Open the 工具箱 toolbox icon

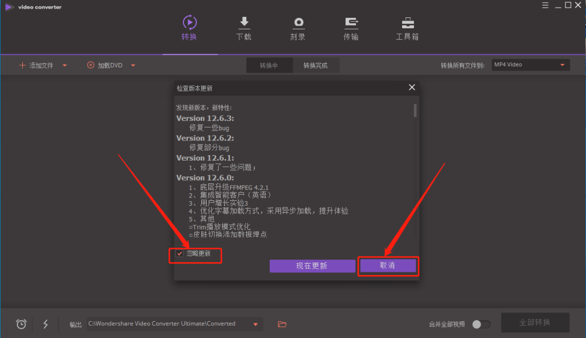[407, 23]
